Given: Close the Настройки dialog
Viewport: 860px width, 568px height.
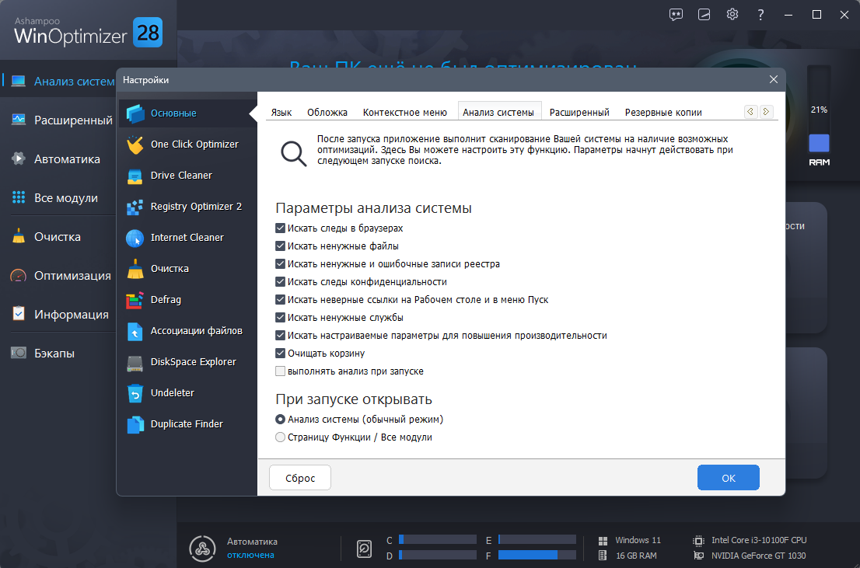Looking at the screenshot, I should click(774, 79).
